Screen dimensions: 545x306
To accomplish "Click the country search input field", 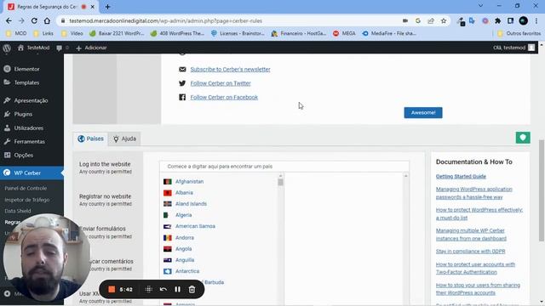I will click(x=284, y=167).
